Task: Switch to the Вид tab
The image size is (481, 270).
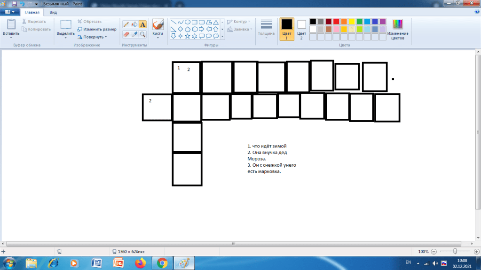Action: click(x=53, y=13)
